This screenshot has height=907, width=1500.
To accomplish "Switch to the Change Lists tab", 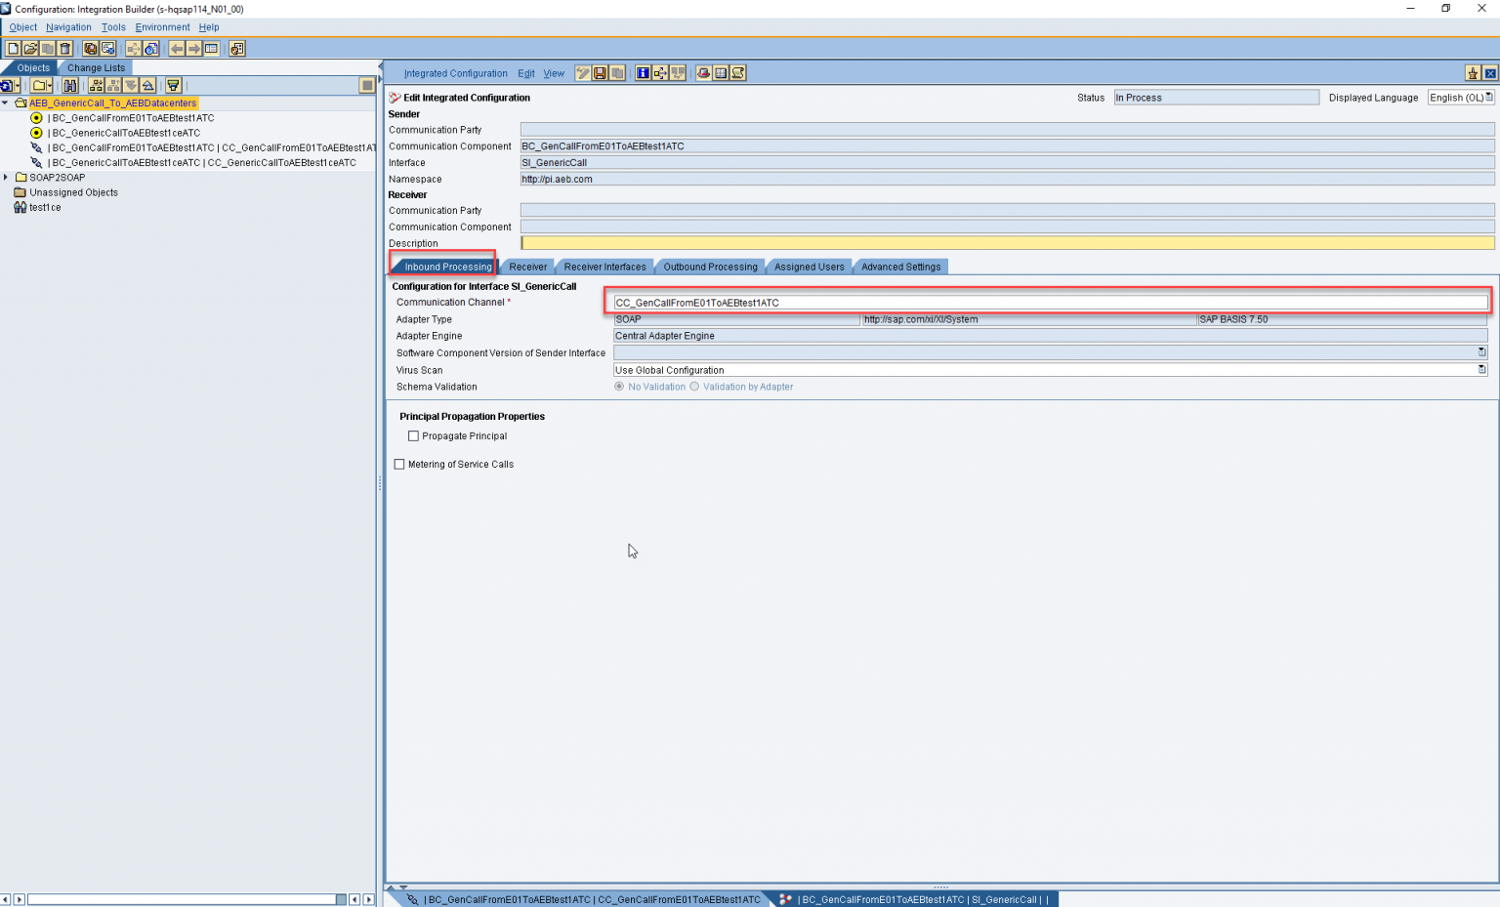I will [x=95, y=67].
